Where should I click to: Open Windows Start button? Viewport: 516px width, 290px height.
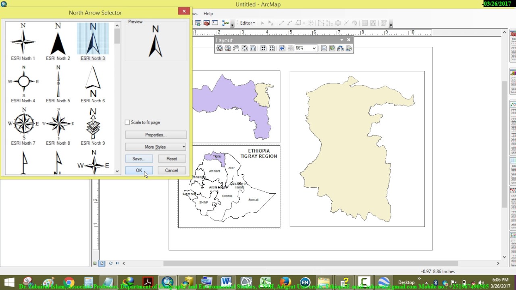click(9, 282)
